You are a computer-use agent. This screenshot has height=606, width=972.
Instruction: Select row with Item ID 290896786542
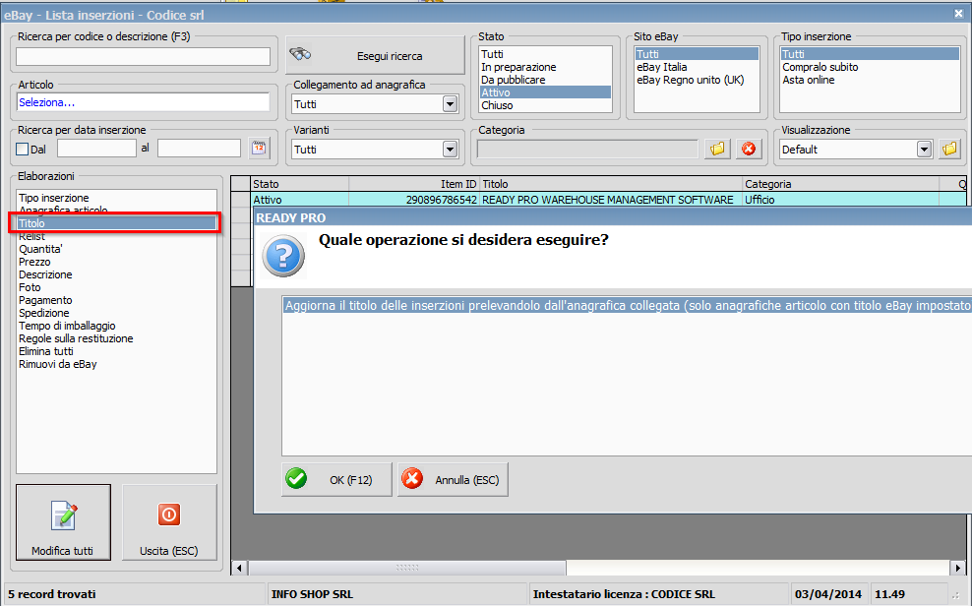[599, 200]
